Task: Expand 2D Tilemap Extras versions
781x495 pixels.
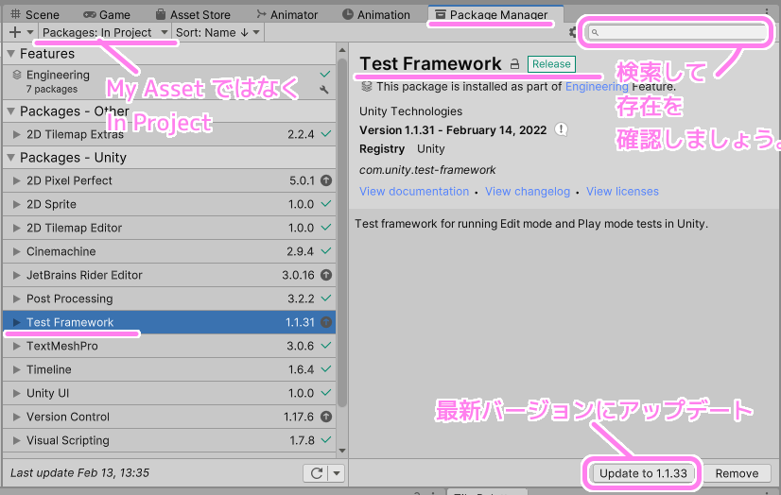Action: pos(16,134)
